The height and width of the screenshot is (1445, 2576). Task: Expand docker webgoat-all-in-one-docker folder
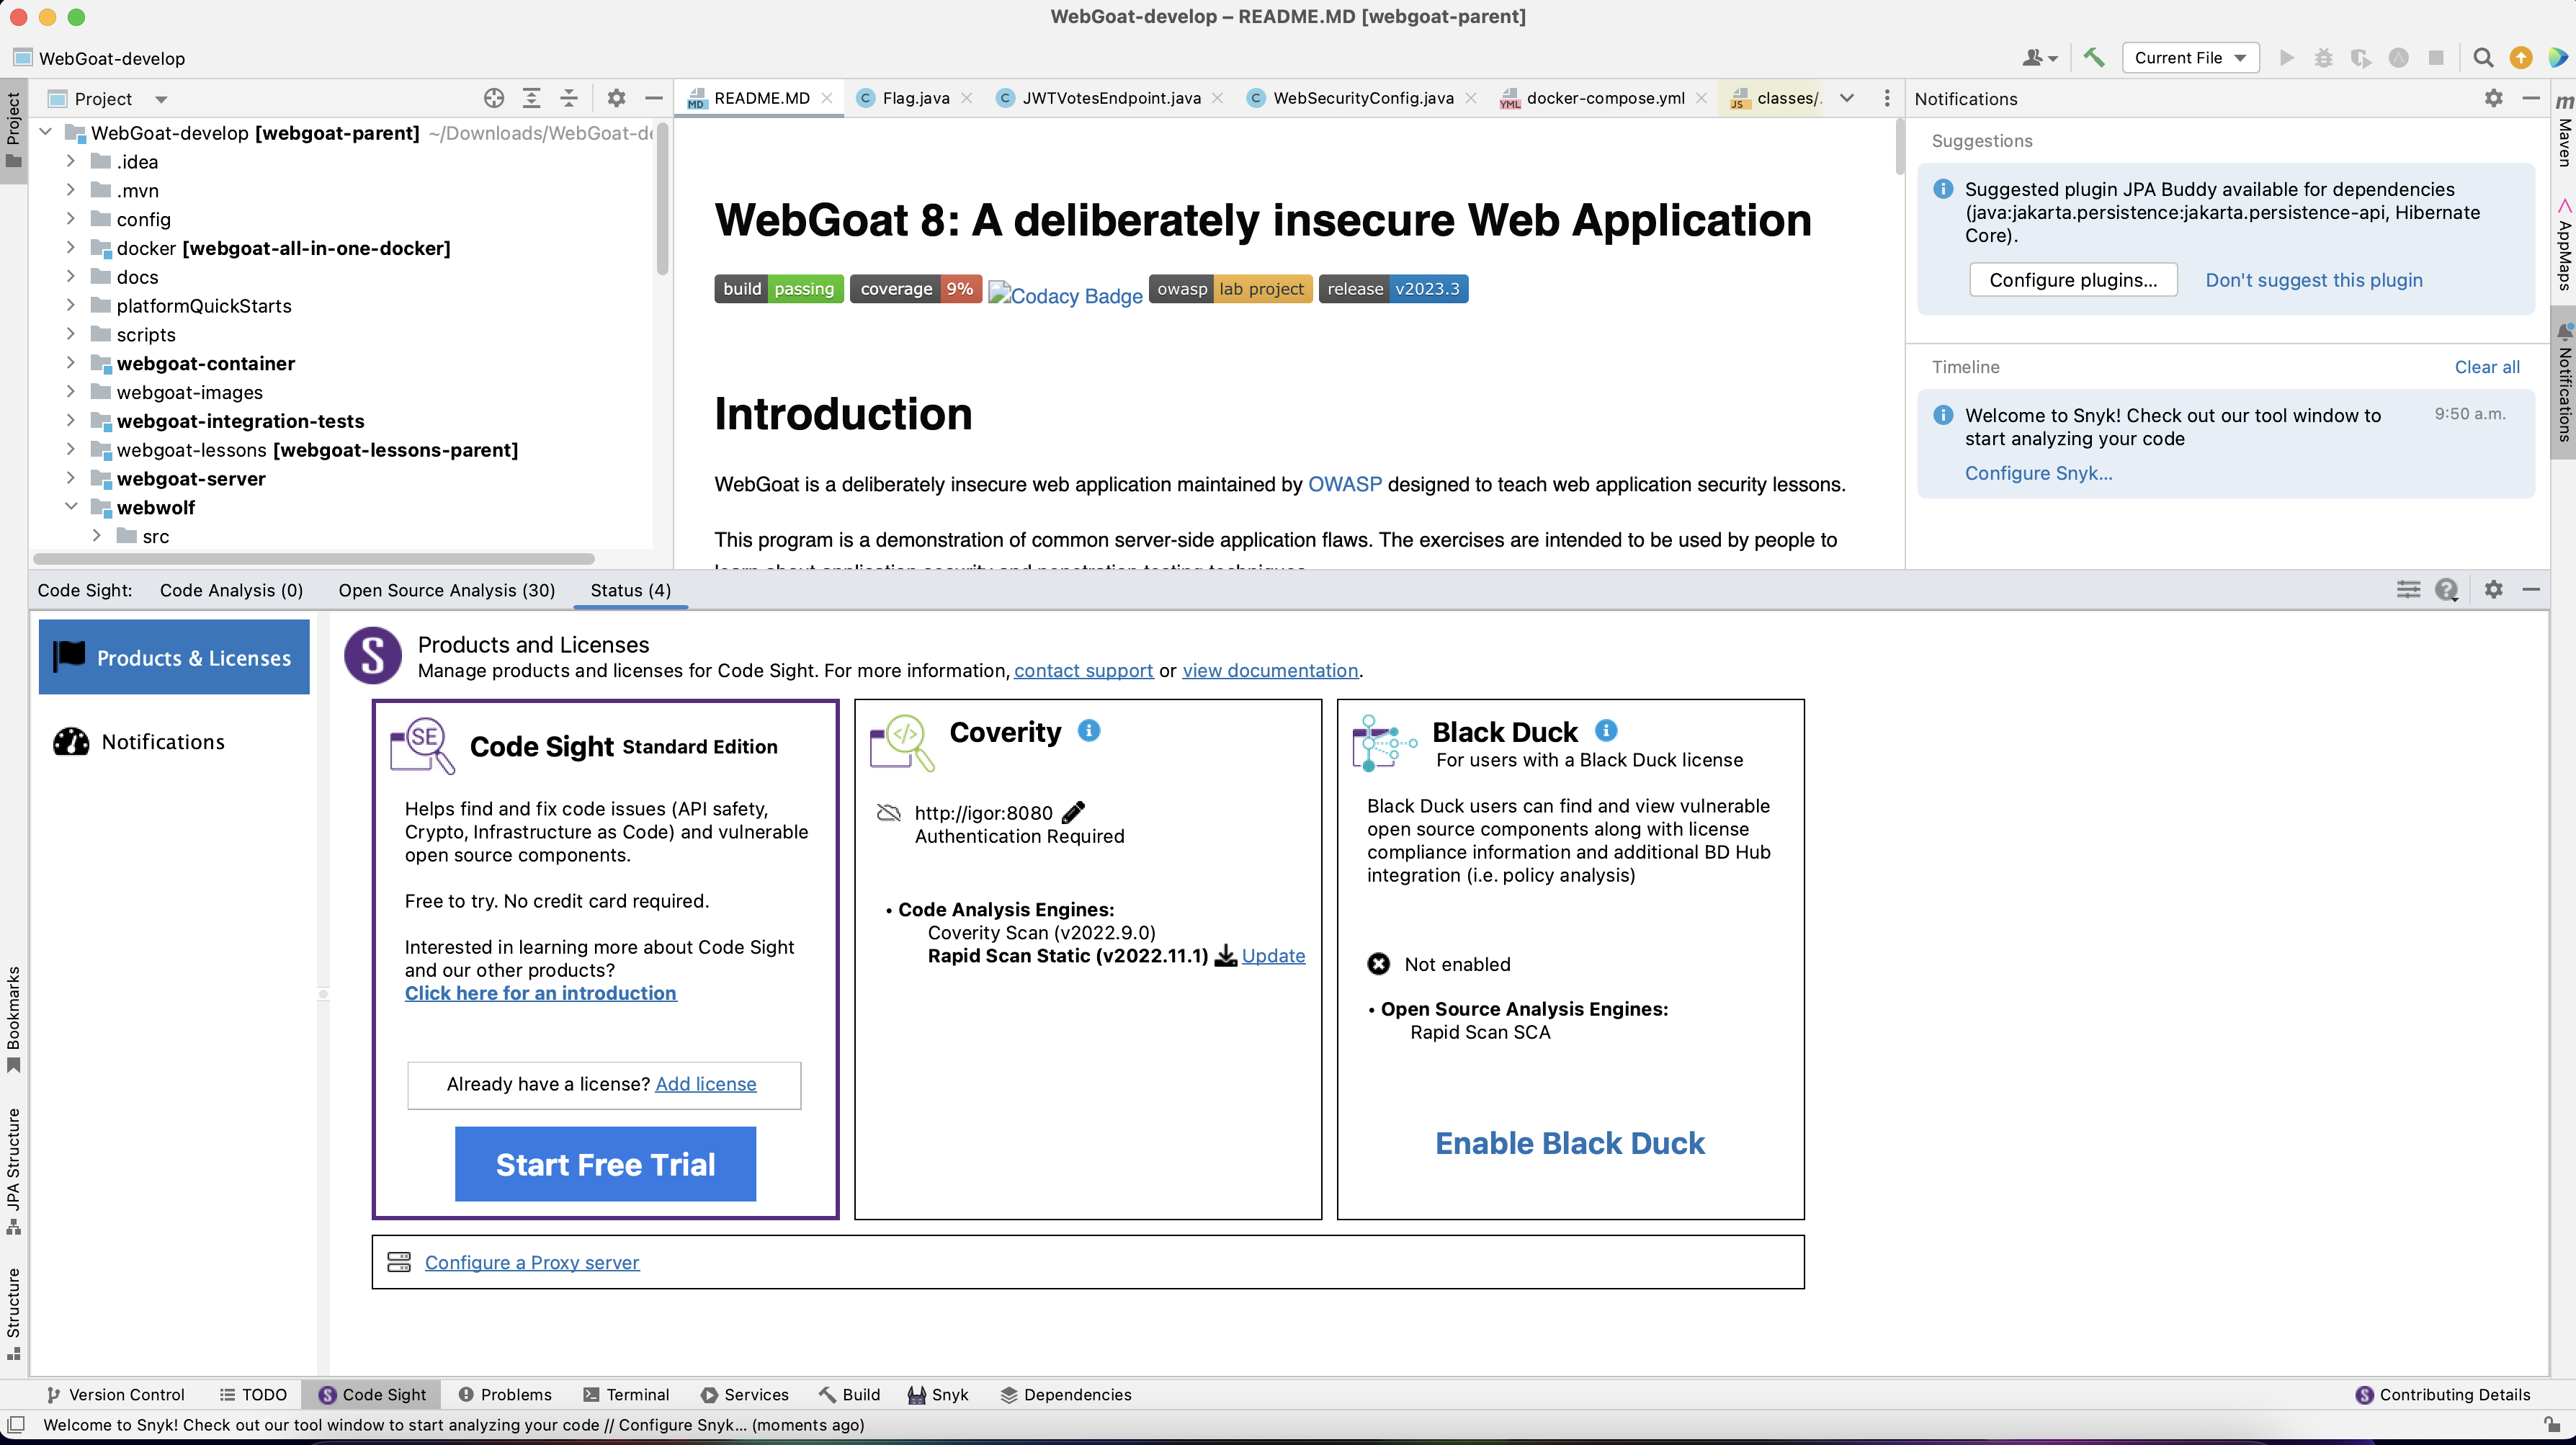(70, 248)
